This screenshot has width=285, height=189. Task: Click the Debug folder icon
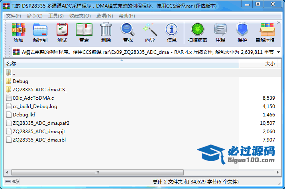click(8, 81)
